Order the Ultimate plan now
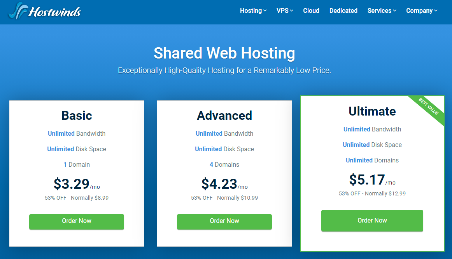 tap(372, 221)
